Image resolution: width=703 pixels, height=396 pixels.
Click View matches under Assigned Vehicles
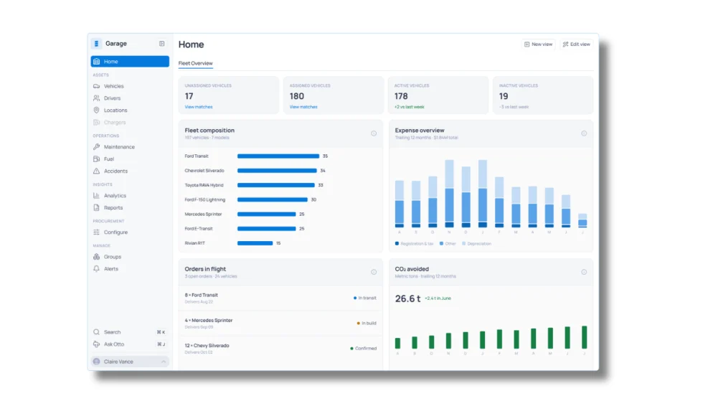tap(303, 107)
